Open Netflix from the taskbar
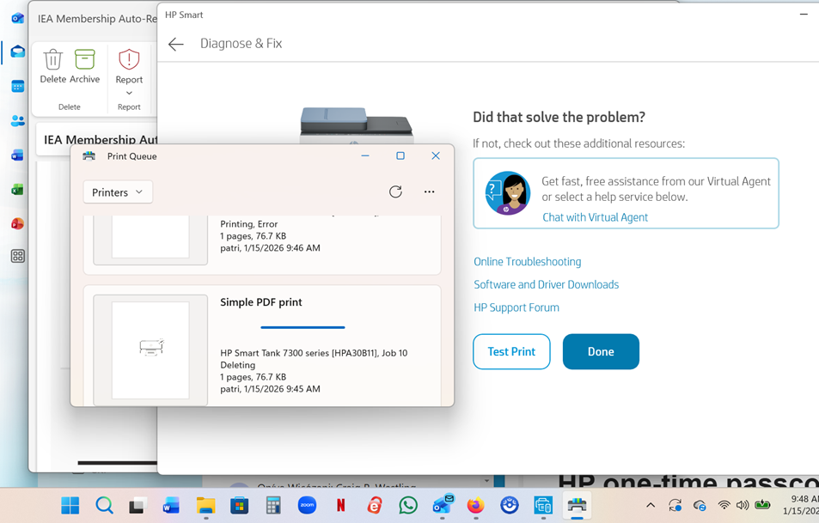This screenshot has height=523, width=819. [x=341, y=505]
